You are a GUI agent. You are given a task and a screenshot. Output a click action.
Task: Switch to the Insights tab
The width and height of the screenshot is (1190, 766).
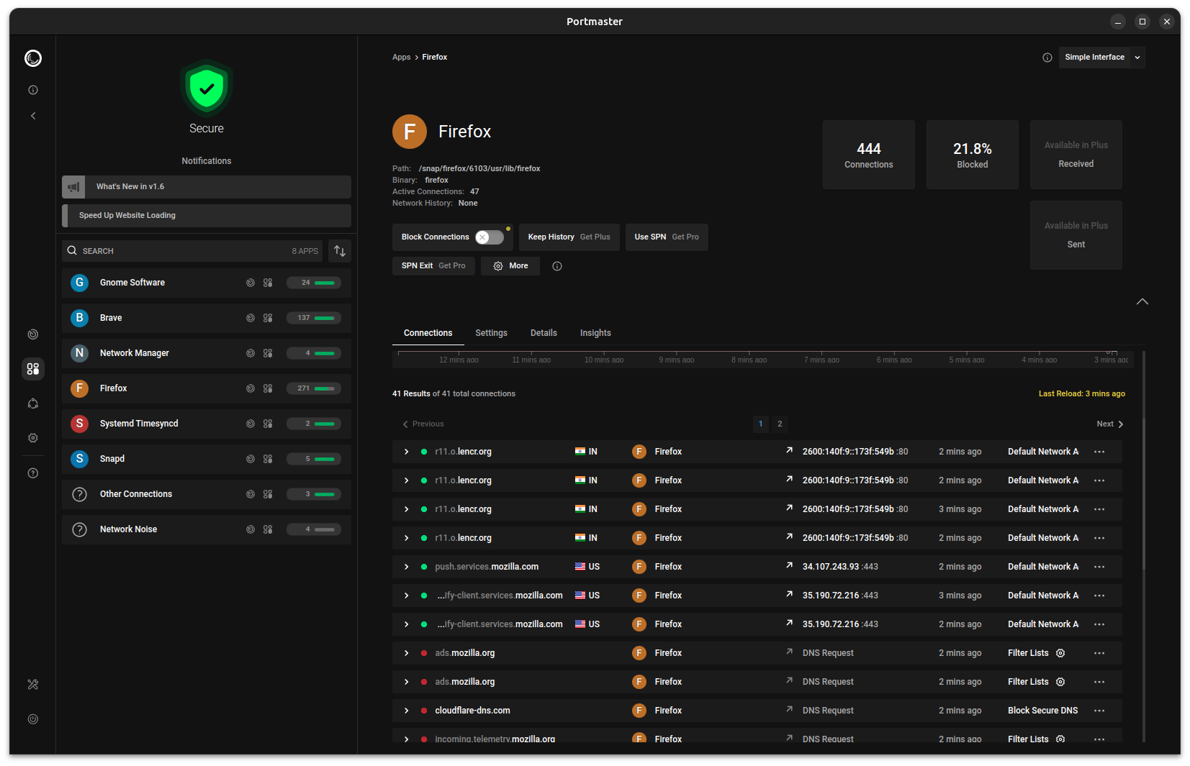click(595, 333)
